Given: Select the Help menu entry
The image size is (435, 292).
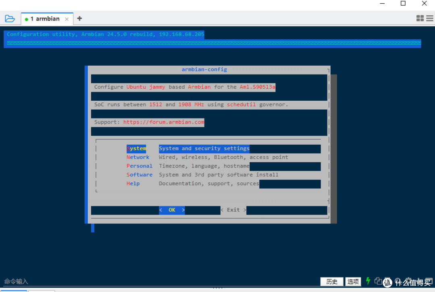Looking at the screenshot, I should (x=133, y=184).
